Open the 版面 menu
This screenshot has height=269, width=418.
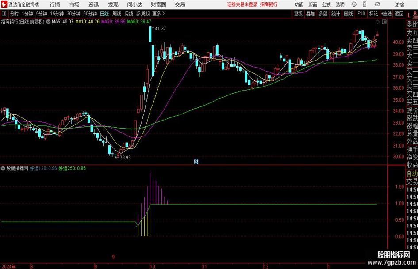click(312, 4)
